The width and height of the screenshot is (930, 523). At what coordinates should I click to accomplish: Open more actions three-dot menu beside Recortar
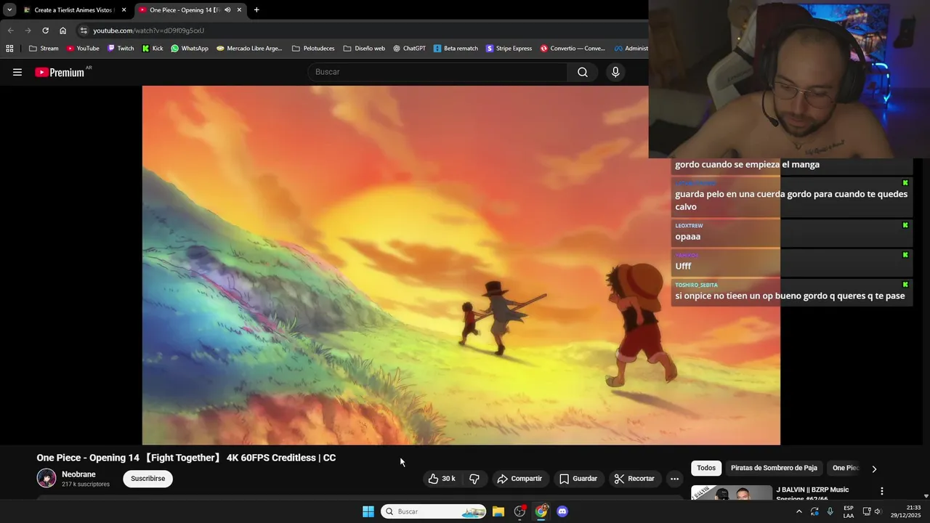click(x=674, y=479)
